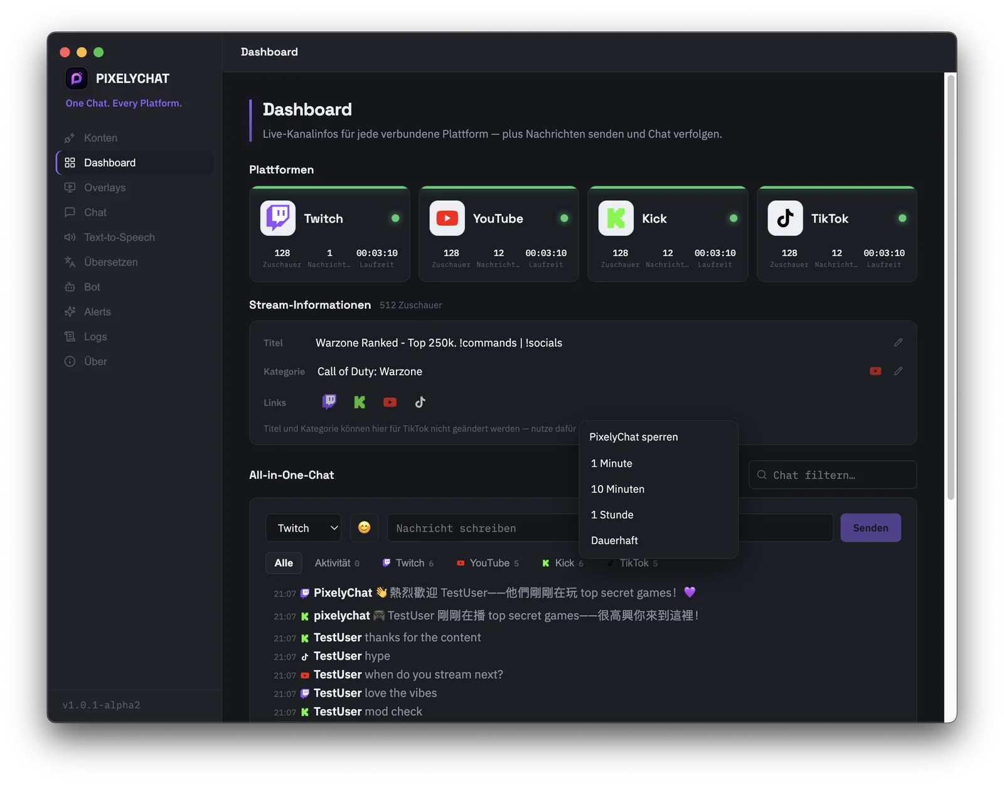Select Dashboard in the sidebar
The image size is (1004, 785).
pos(134,163)
